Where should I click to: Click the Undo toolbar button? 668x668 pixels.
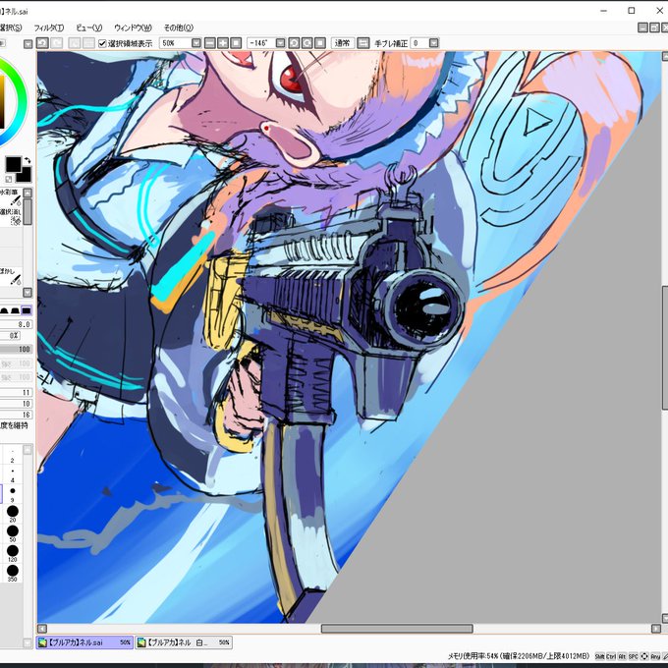(42, 43)
